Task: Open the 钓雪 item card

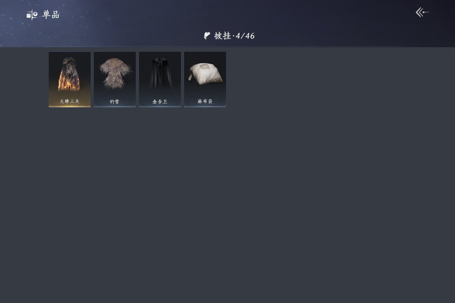Action: [x=115, y=79]
